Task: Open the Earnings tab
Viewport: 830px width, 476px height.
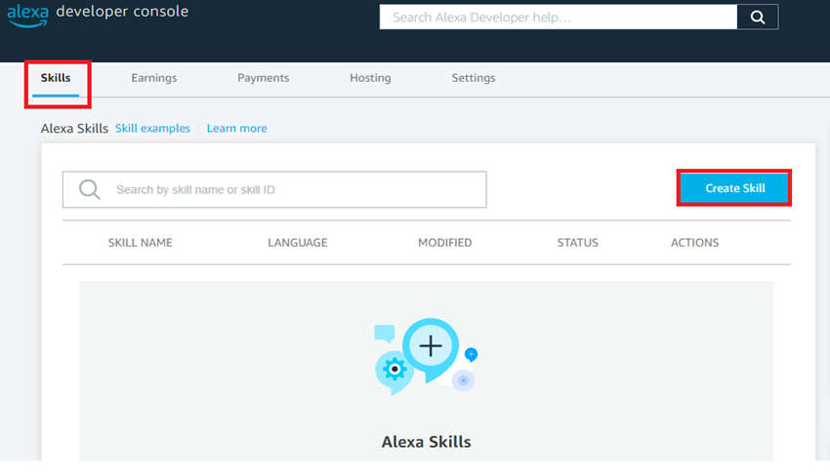Action: [154, 78]
